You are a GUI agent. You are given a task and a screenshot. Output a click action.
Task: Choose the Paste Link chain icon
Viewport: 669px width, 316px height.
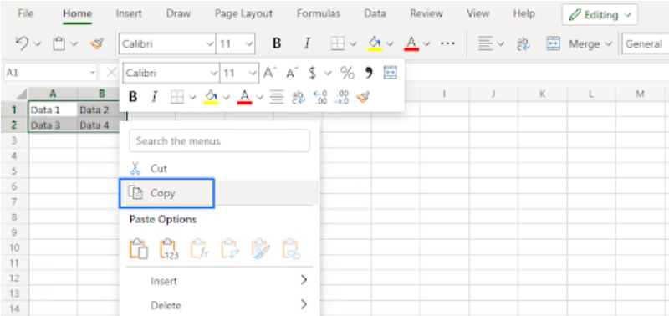click(x=292, y=248)
